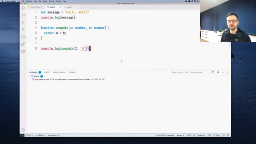Screen dimensions: 256x144
Task: Switch to the DEBUG CONSOLE tab
Action: [59, 72]
